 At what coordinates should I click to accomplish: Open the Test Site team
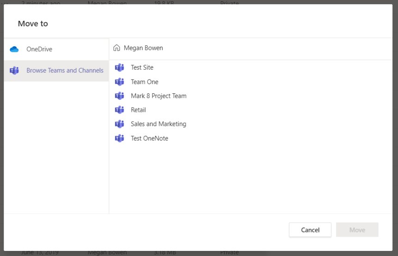(x=142, y=67)
